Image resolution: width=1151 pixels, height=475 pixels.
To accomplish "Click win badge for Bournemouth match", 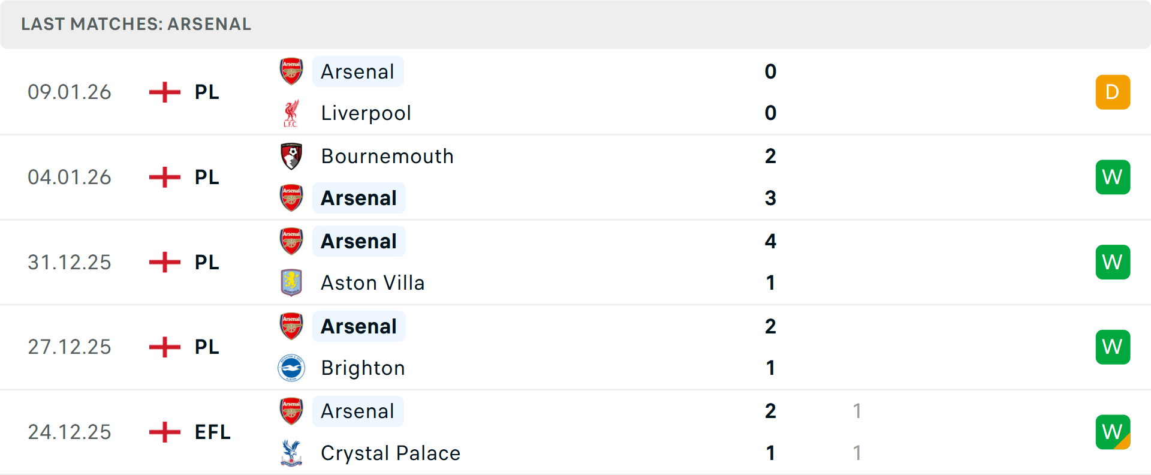I will [1113, 177].
